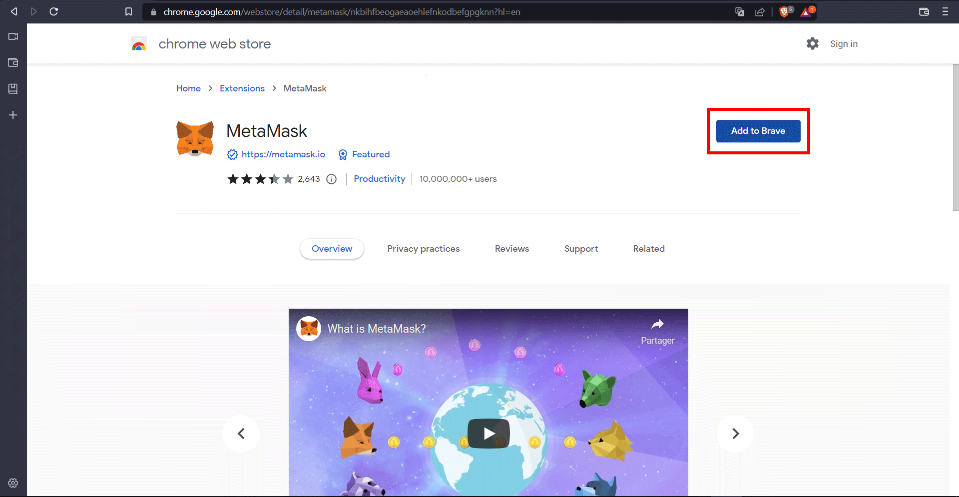Click the address bar URL
This screenshot has height=497, width=959.
(342, 11)
